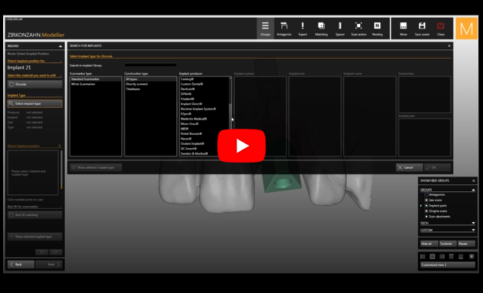Toggle Best fit matching checkbox
This screenshot has width=483, height=293.
click(x=12, y=215)
